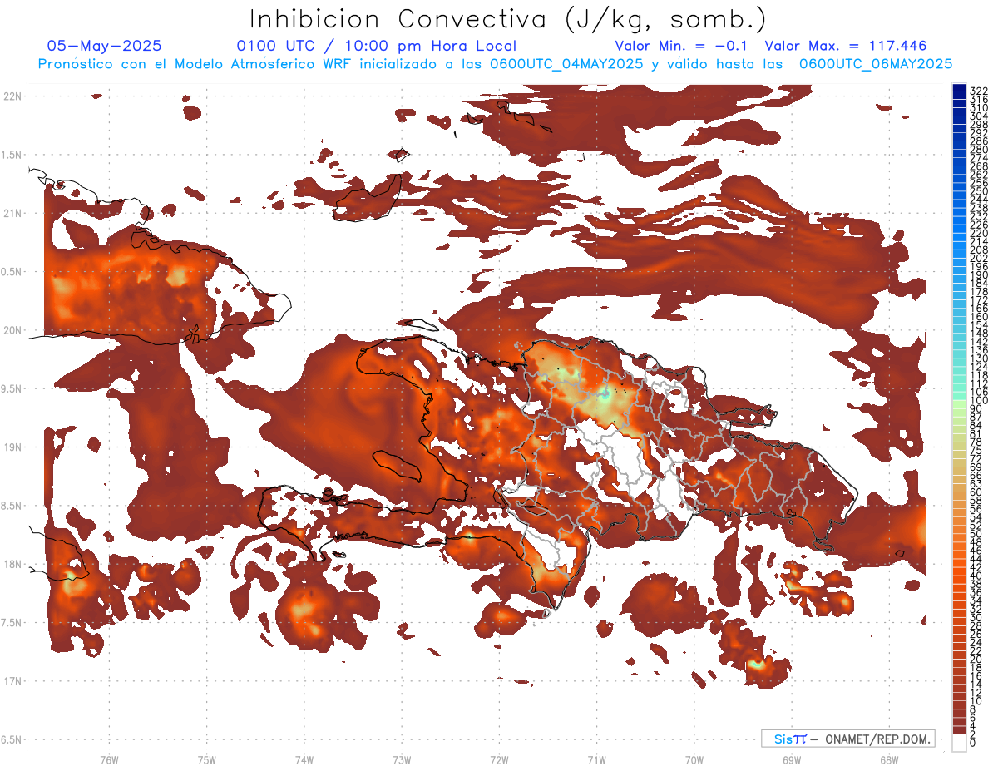
Task: Click the "70W" longitude label
Action: click(x=694, y=759)
